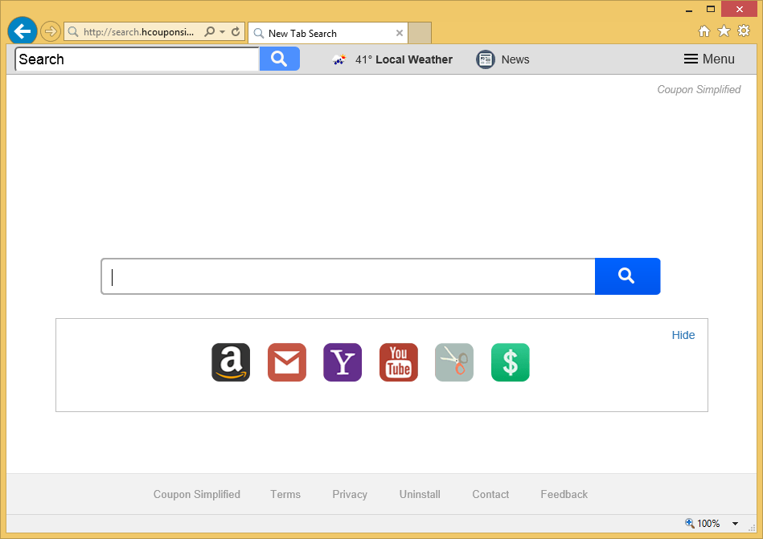Maximize the browser window
The image size is (763, 539).
[x=711, y=9]
